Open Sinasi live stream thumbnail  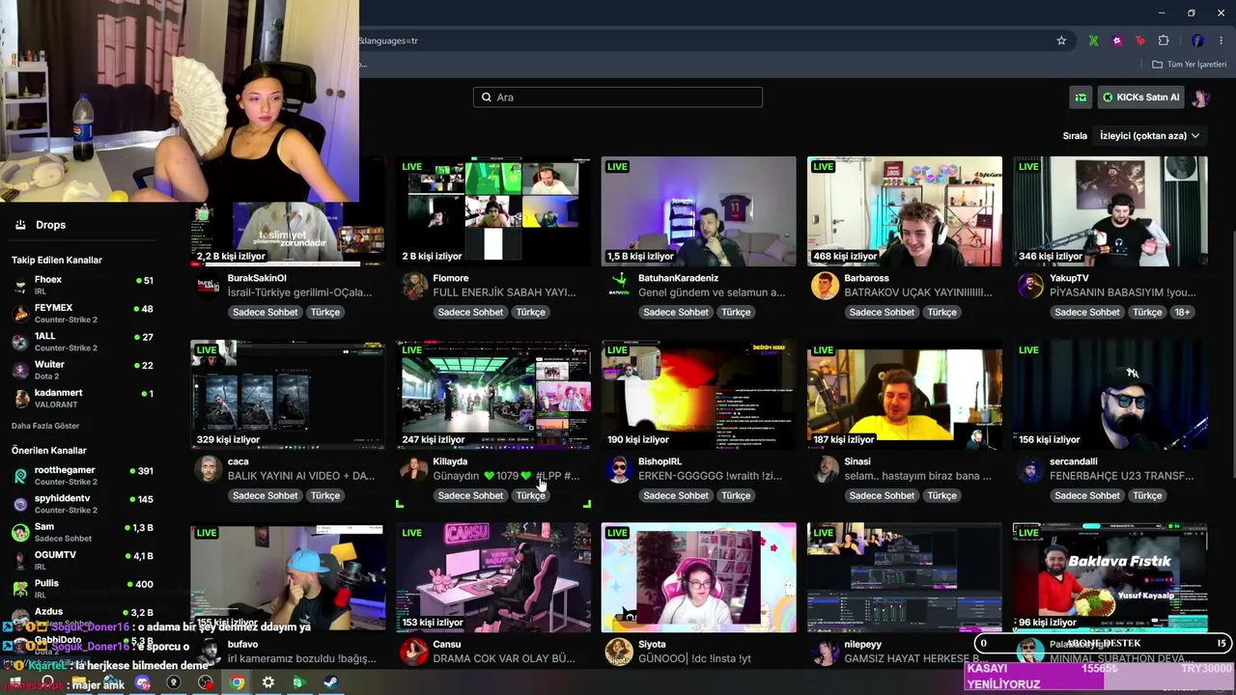click(905, 395)
